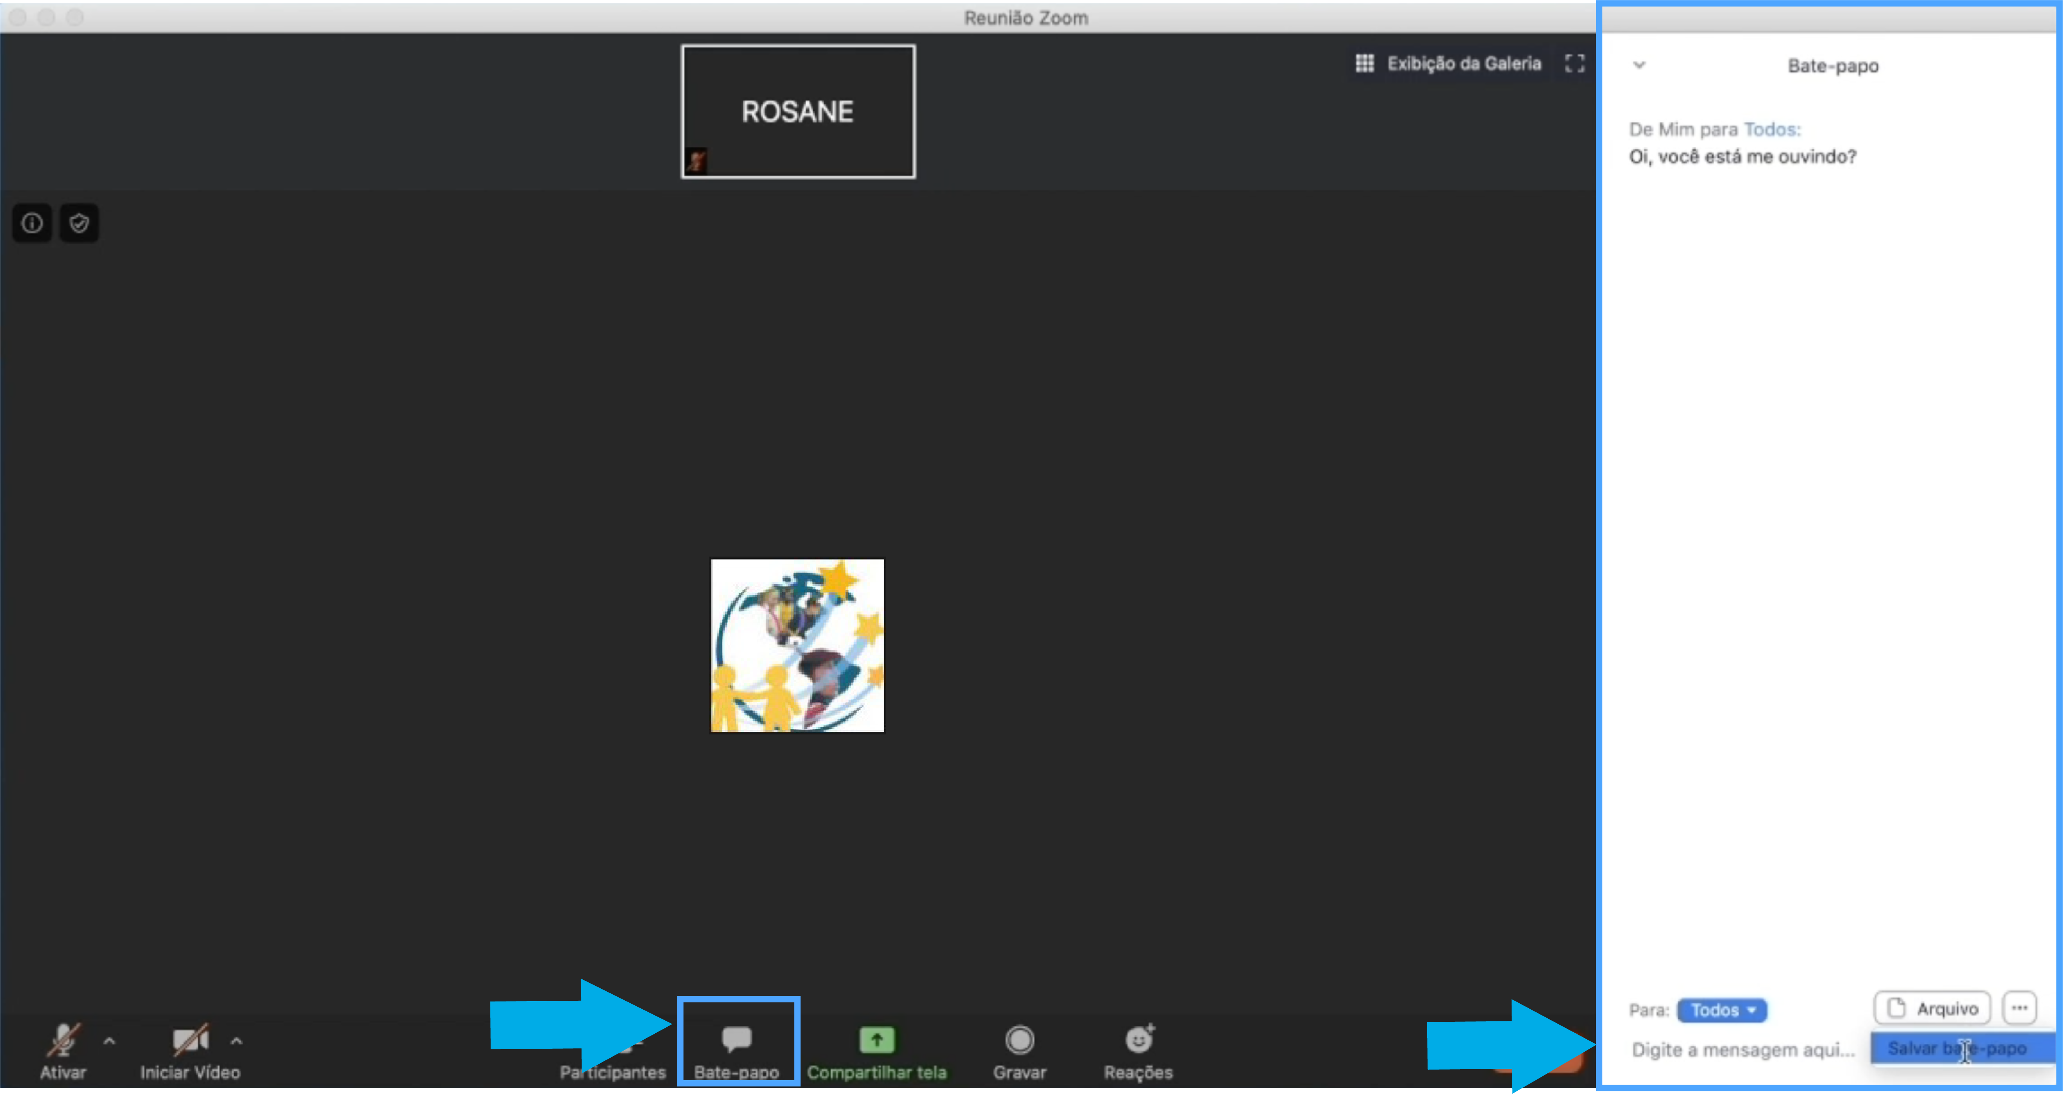Show meeting information icon
2063x1094 pixels.
32,224
